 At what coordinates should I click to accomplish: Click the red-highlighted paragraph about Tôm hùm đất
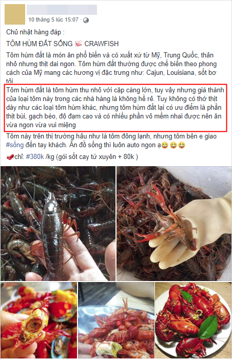click(x=115, y=108)
